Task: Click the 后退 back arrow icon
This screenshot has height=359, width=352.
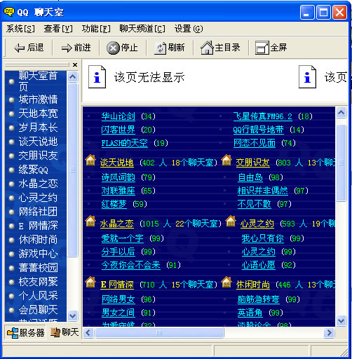Action: pos(19,48)
